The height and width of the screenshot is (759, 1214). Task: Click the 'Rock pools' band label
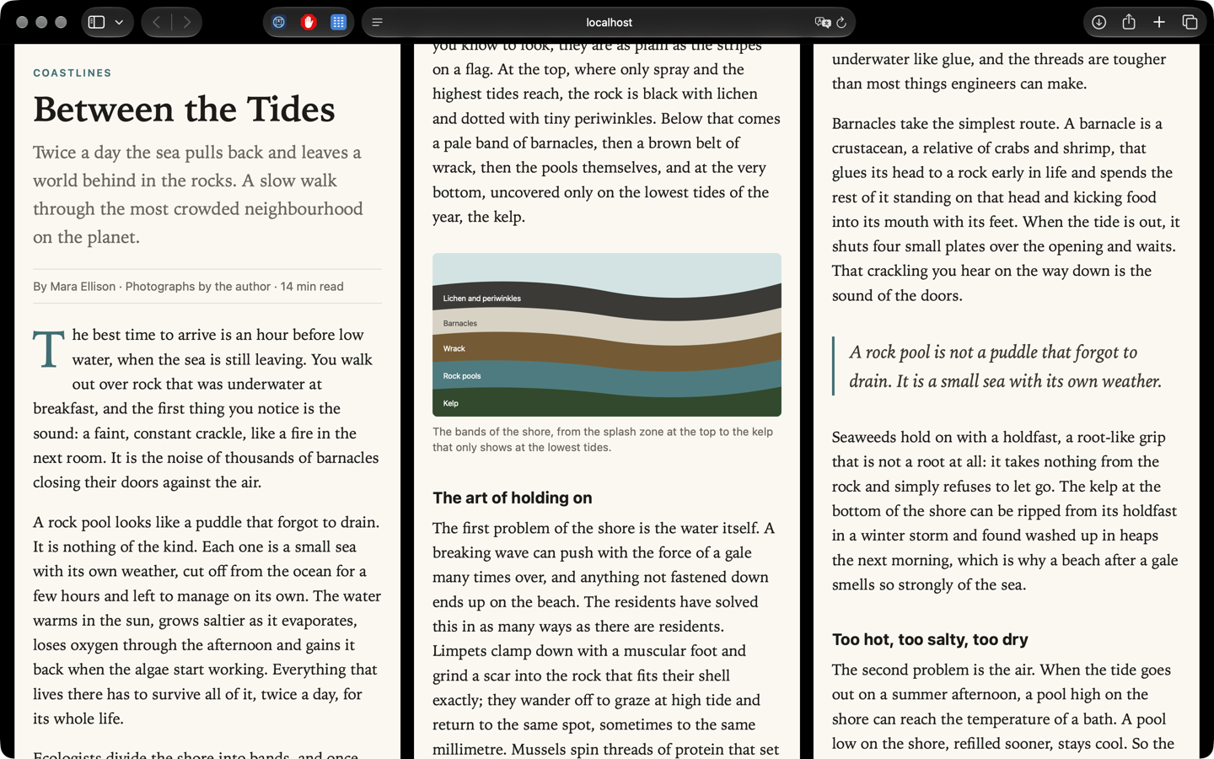pyautogui.click(x=462, y=376)
